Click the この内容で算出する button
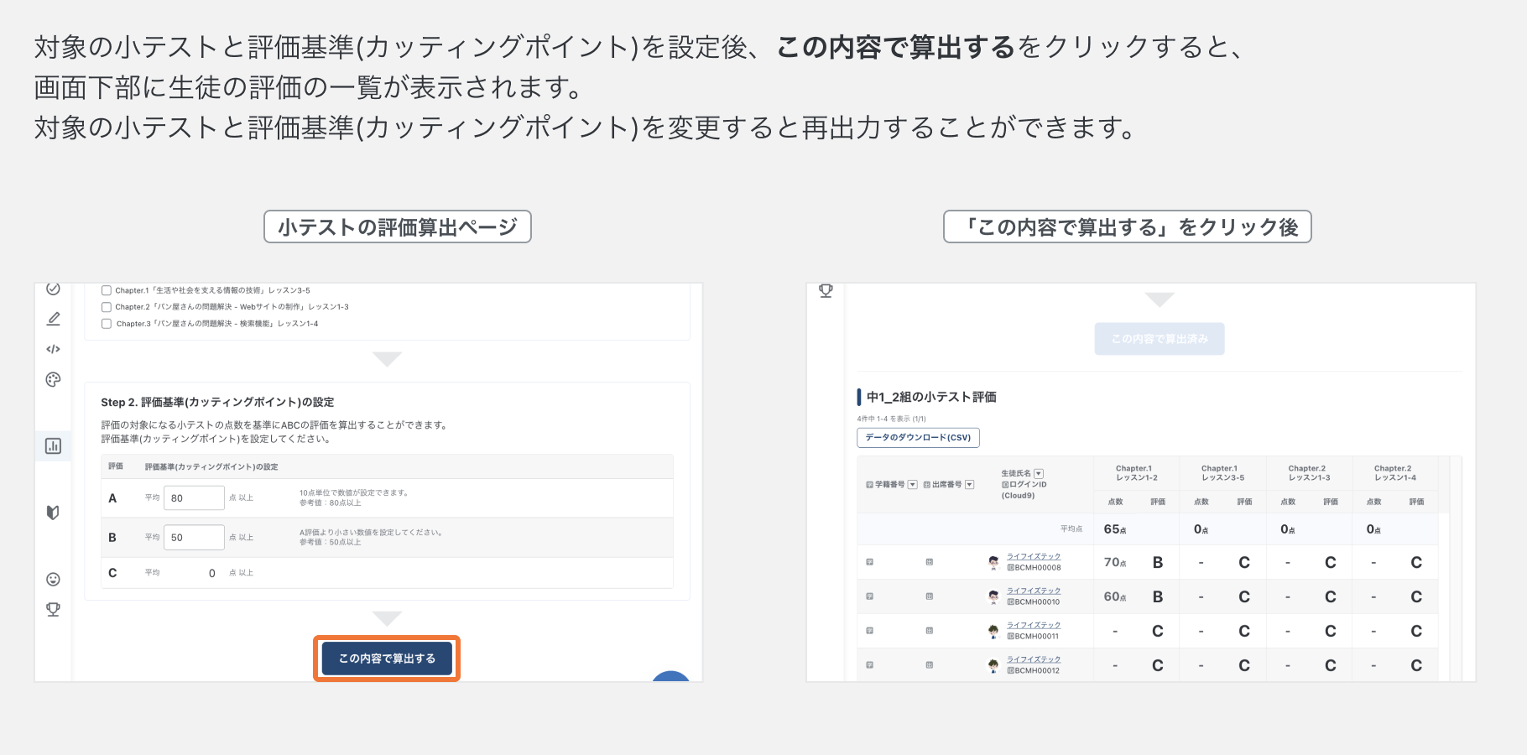Viewport: 1527px width, 755px height. (x=386, y=659)
